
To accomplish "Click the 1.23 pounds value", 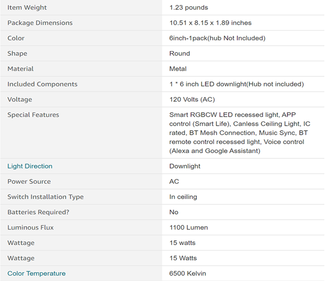I will (189, 7).
